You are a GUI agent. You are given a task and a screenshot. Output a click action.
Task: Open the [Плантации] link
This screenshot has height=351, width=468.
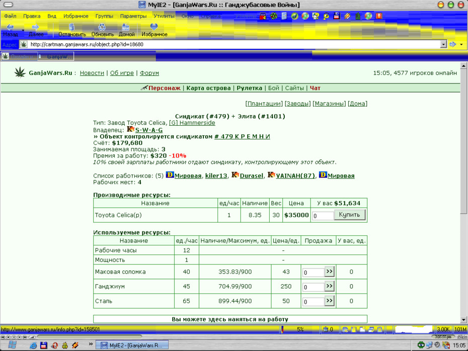(264, 104)
